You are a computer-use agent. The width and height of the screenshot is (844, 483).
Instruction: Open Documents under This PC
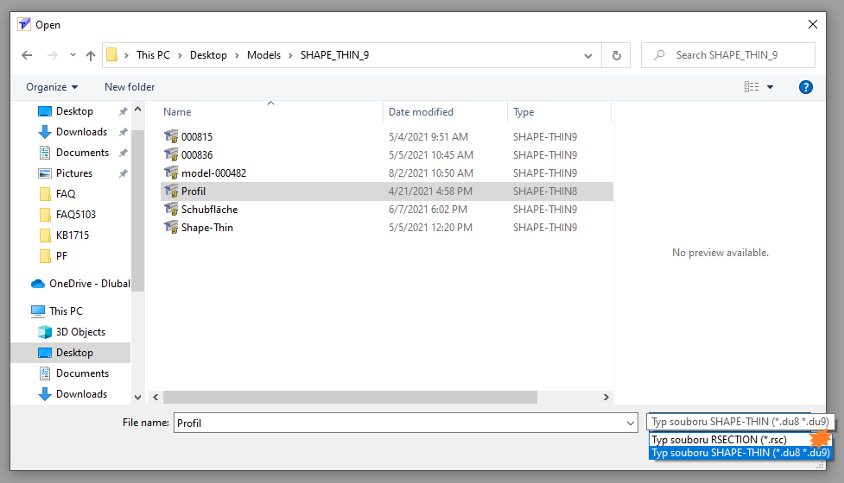[x=82, y=373]
